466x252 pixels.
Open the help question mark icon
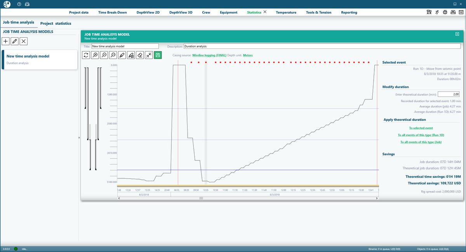point(19,4)
